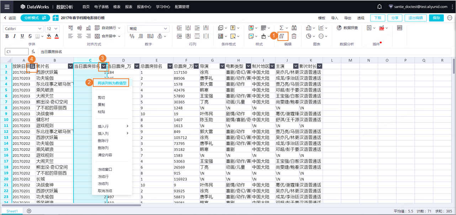The width and height of the screenshot is (456, 215).
Task: Click the notification bell icon
Action: [380, 6]
